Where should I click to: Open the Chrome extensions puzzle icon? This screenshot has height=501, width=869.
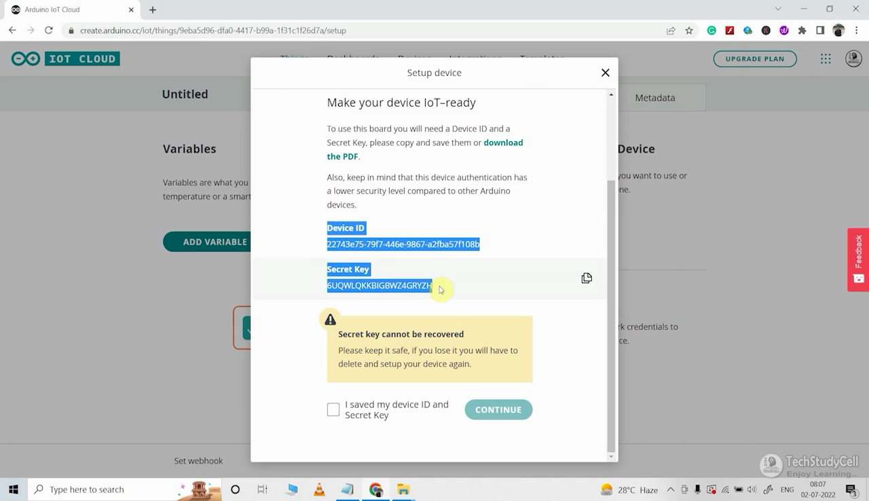pyautogui.click(x=800, y=31)
